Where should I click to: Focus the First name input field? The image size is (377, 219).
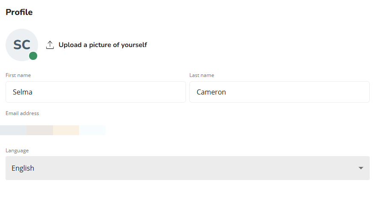96,92
